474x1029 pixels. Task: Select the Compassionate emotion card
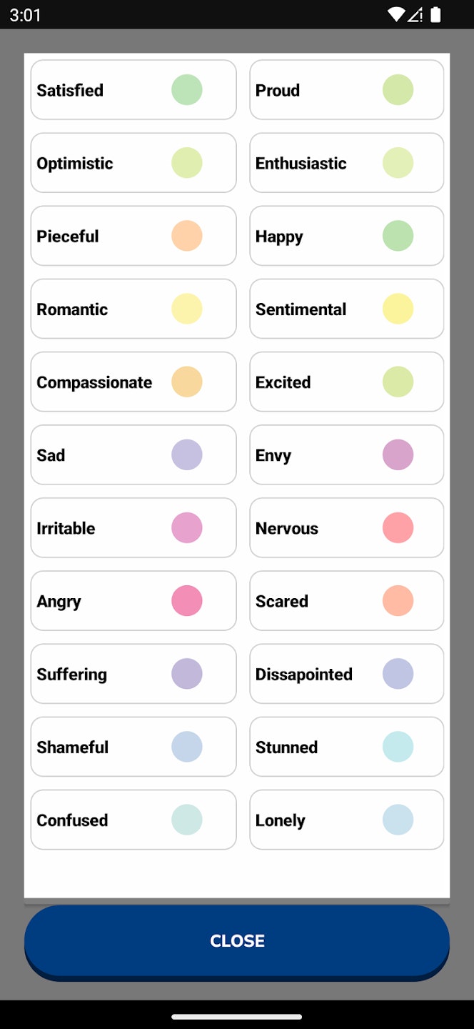click(133, 382)
